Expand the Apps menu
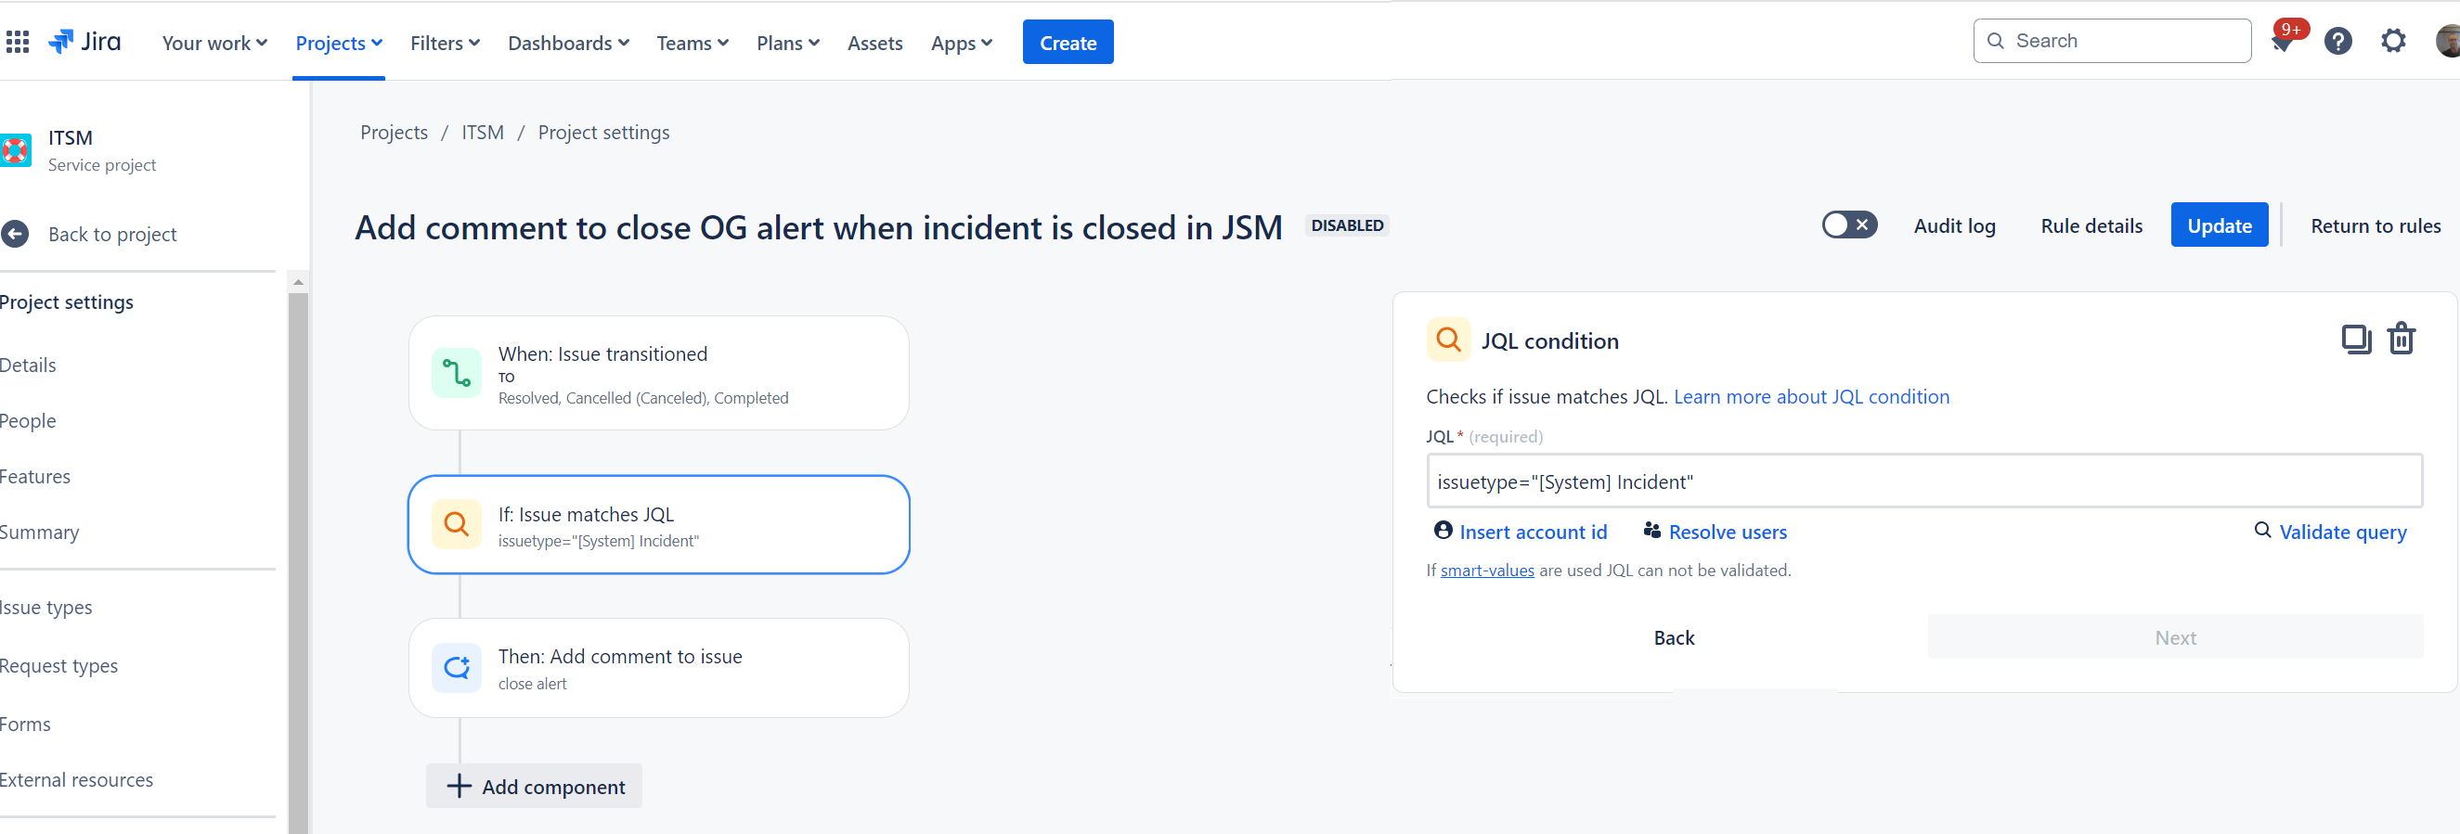This screenshot has width=2460, height=834. point(962,43)
